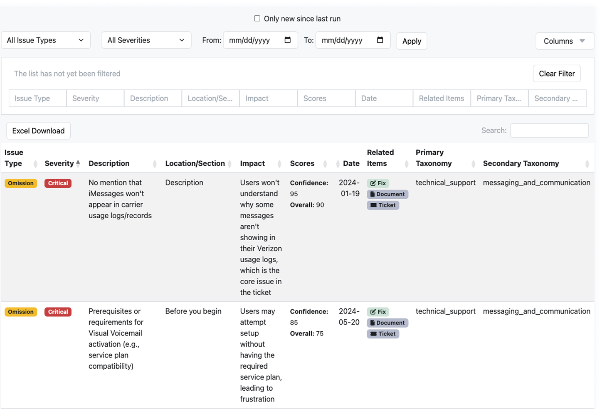The width and height of the screenshot is (602, 409).
Task: Click Fix badge for the Visual Voicemail row
Action: pyautogui.click(x=378, y=312)
